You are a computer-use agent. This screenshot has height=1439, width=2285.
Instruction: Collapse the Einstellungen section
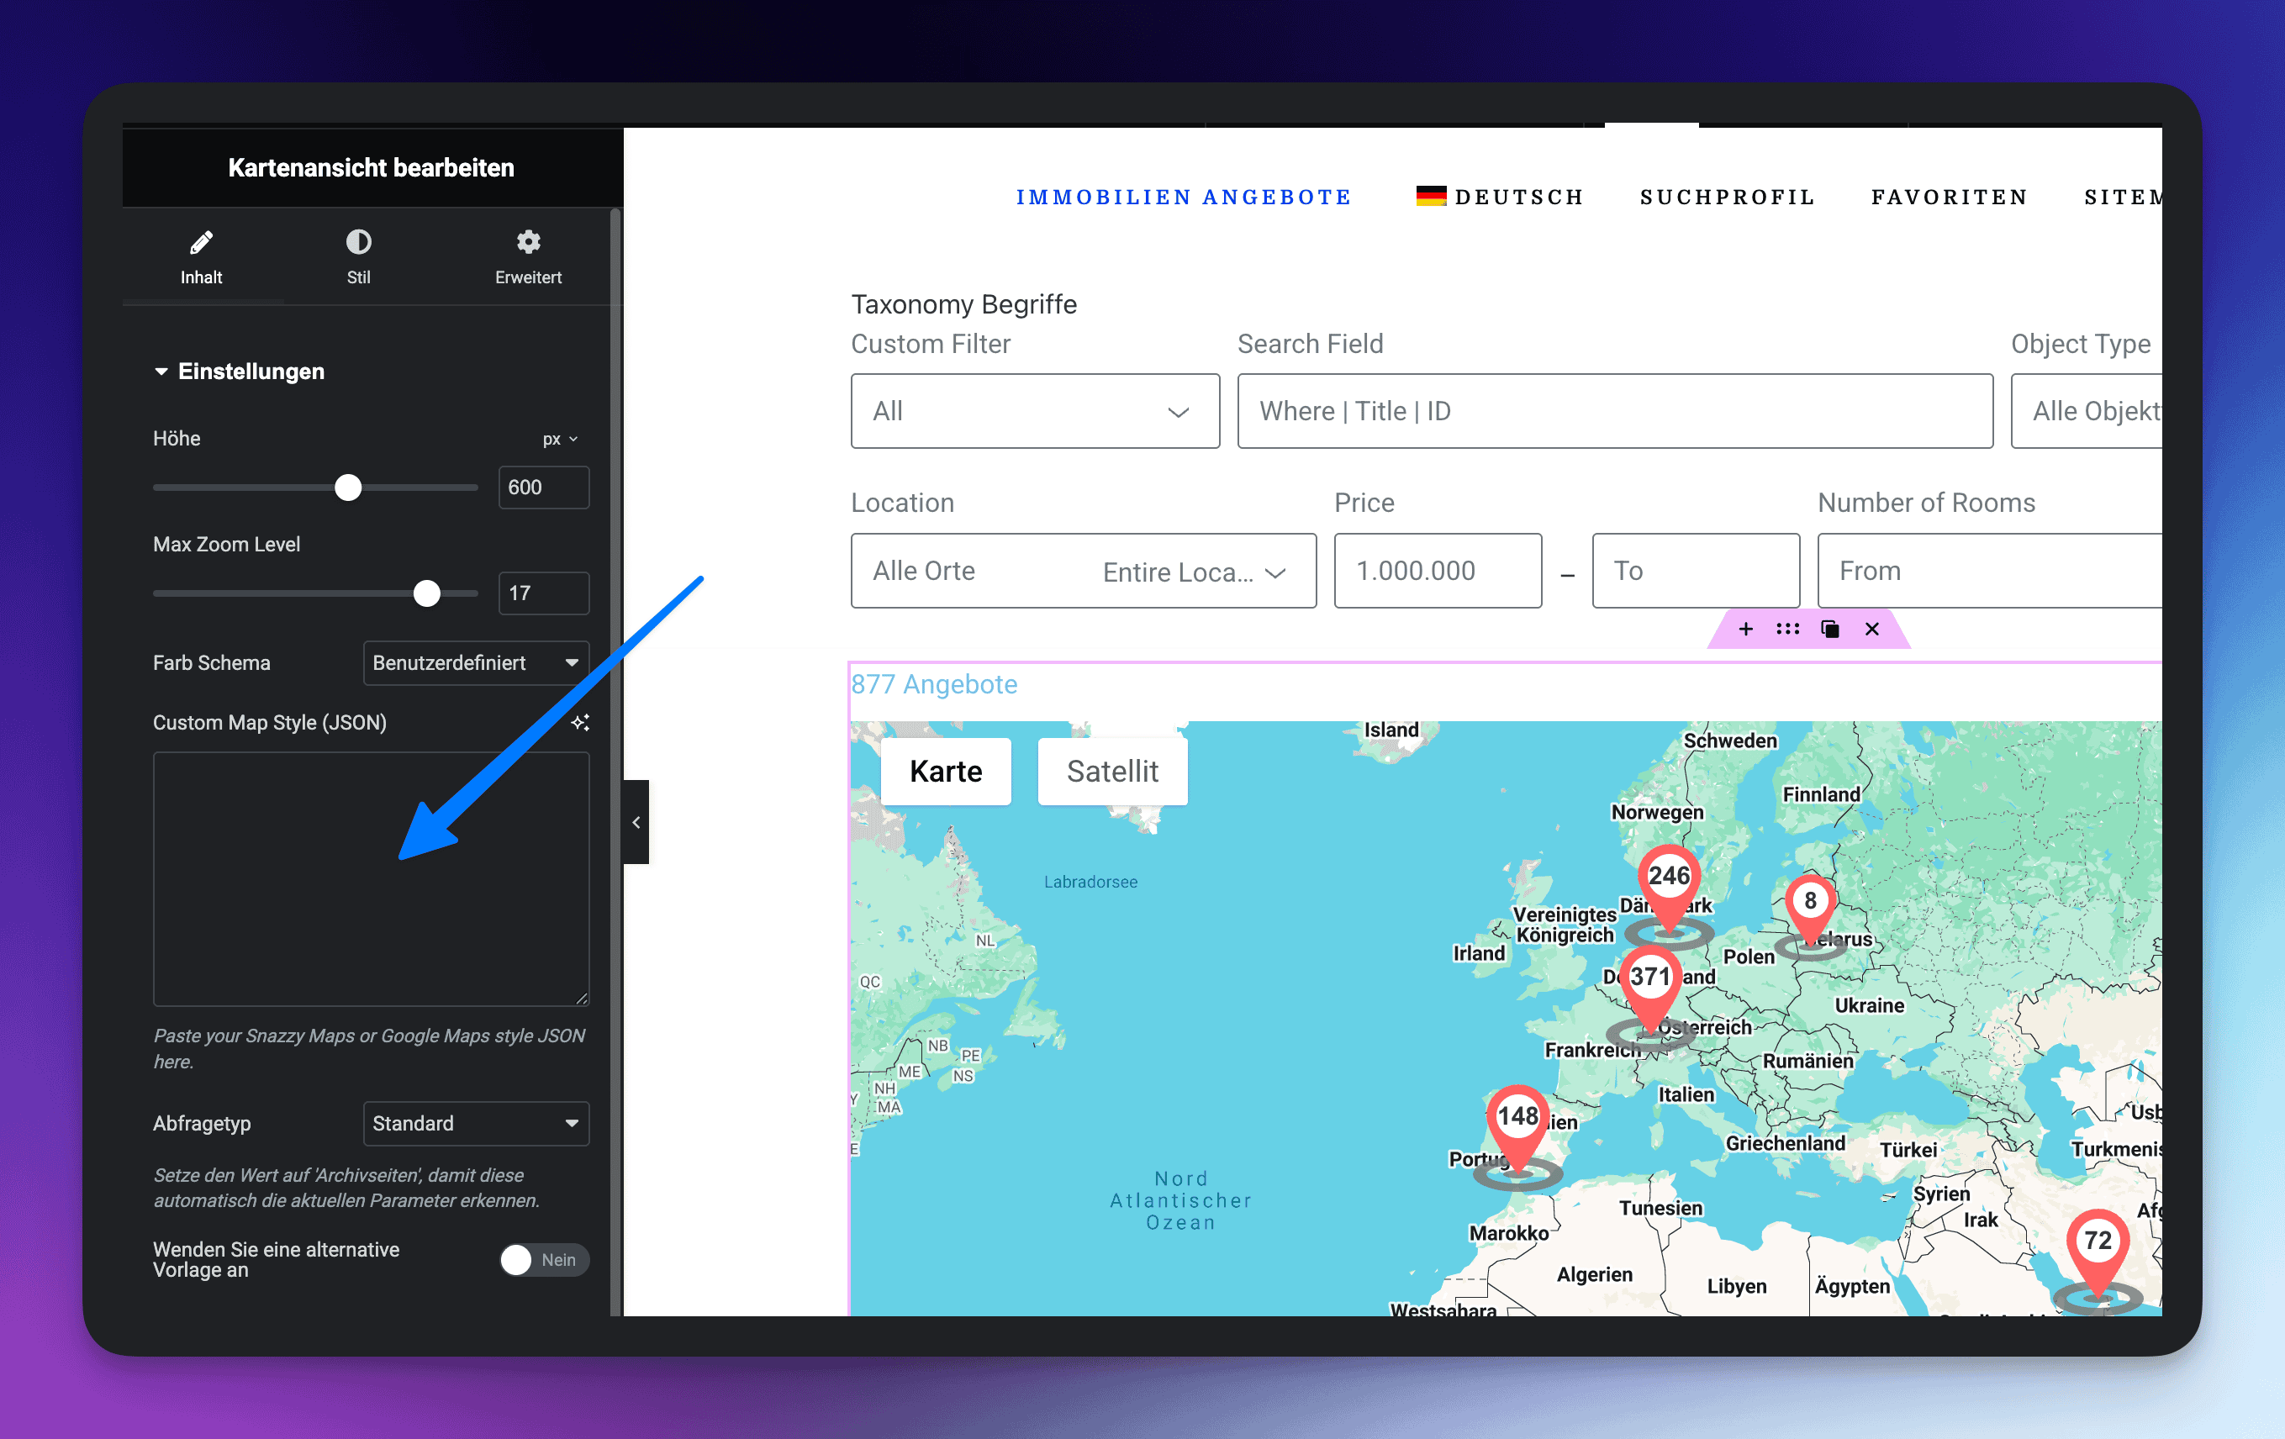239,371
